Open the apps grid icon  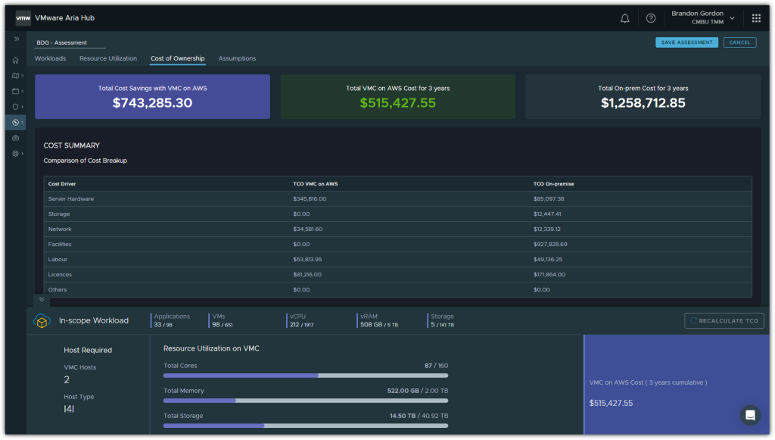click(x=756, y=18)
